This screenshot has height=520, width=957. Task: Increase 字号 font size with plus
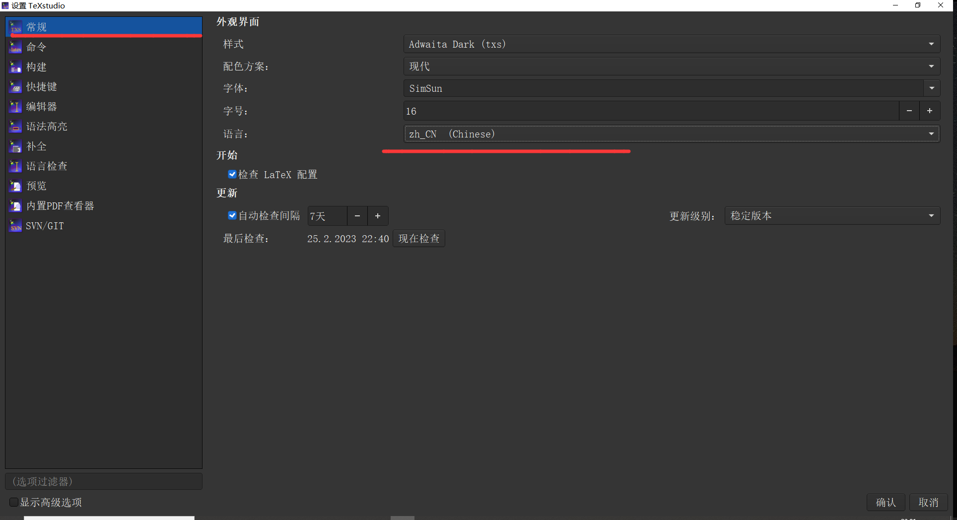(x=930, y=111)
